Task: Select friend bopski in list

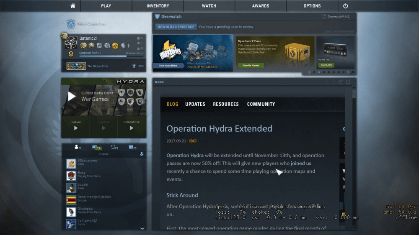Action: (x=103, y=188)
